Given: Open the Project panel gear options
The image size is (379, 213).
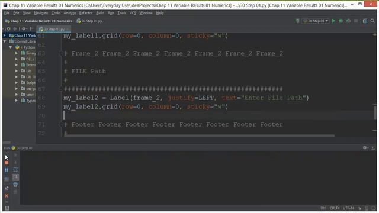Looking at the screenshot, I should [24, 29].
